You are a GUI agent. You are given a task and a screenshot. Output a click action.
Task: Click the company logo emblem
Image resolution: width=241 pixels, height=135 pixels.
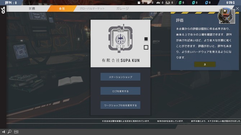click(x=120, y=38)
